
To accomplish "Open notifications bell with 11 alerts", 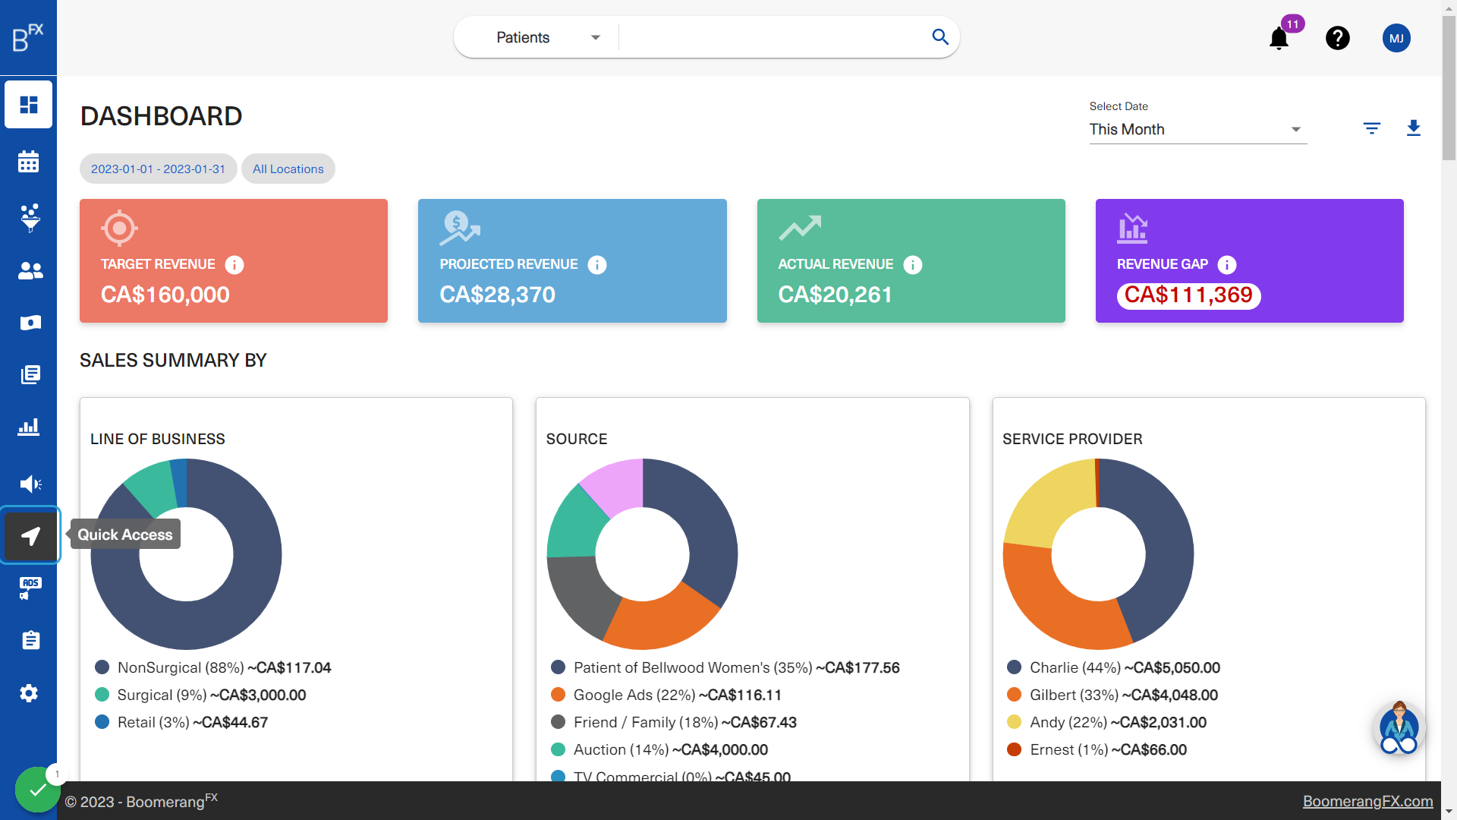I will 1279,38.
